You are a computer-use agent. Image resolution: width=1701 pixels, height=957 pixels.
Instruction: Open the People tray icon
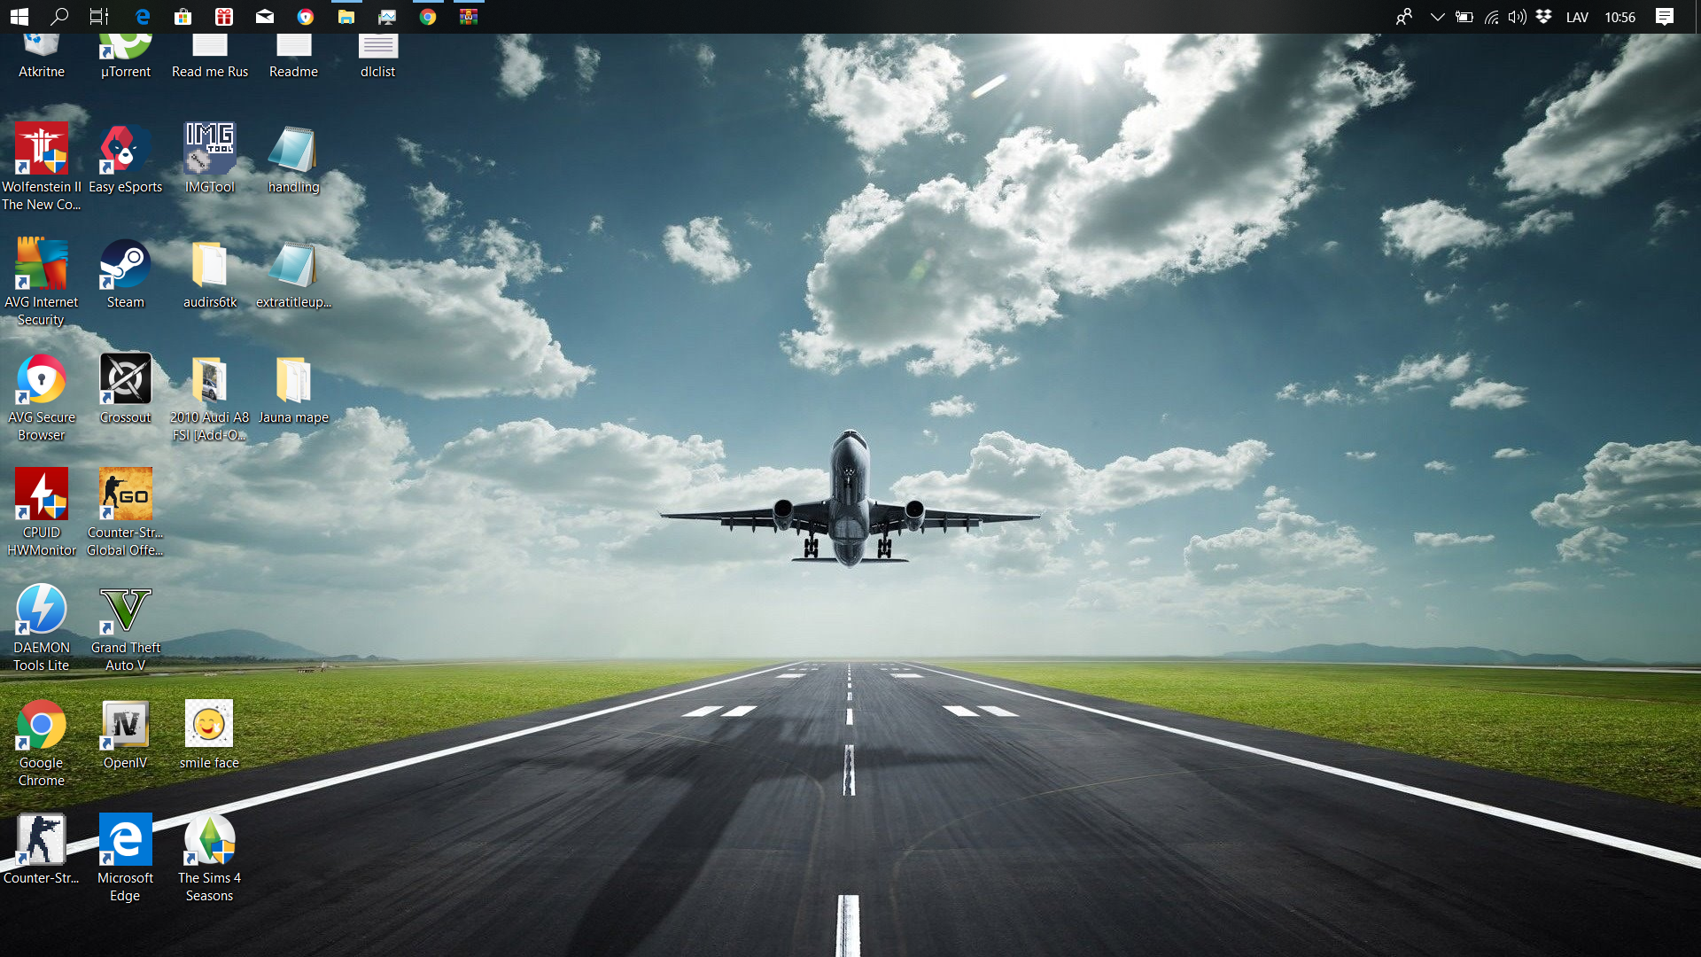pyautogui.click(x=1404, y=17)
